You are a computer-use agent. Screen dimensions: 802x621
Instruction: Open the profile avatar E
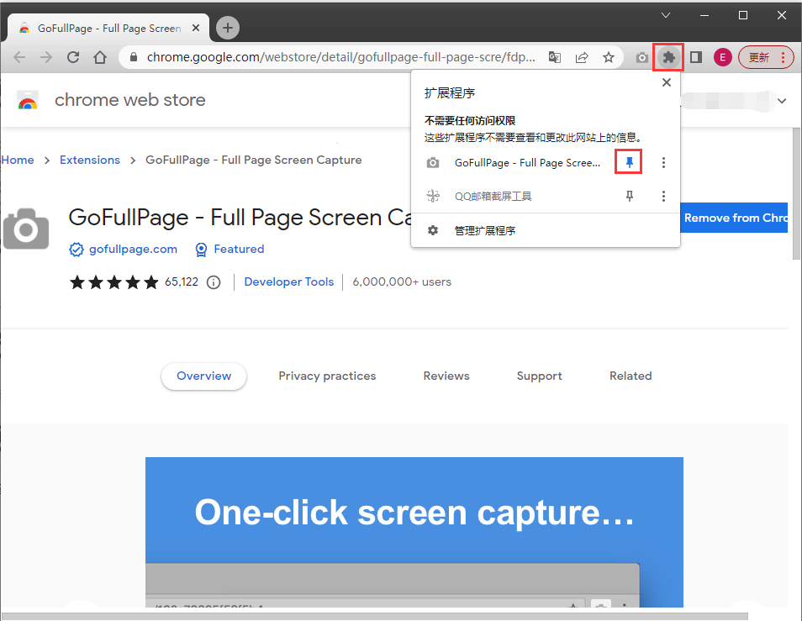723,57
